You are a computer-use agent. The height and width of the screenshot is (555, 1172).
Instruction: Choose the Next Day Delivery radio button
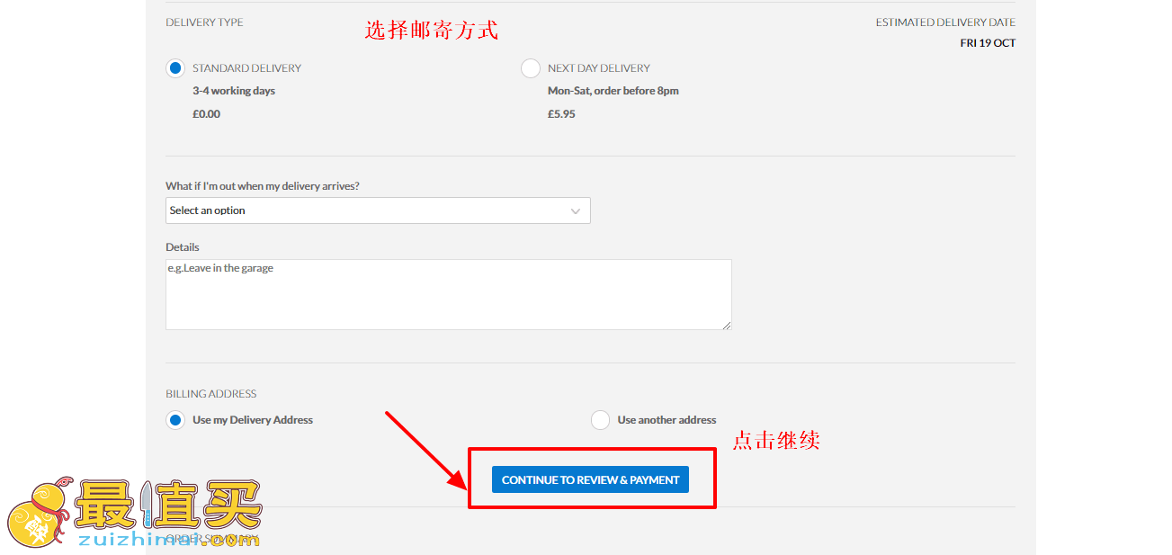click(x=531, y=68)
